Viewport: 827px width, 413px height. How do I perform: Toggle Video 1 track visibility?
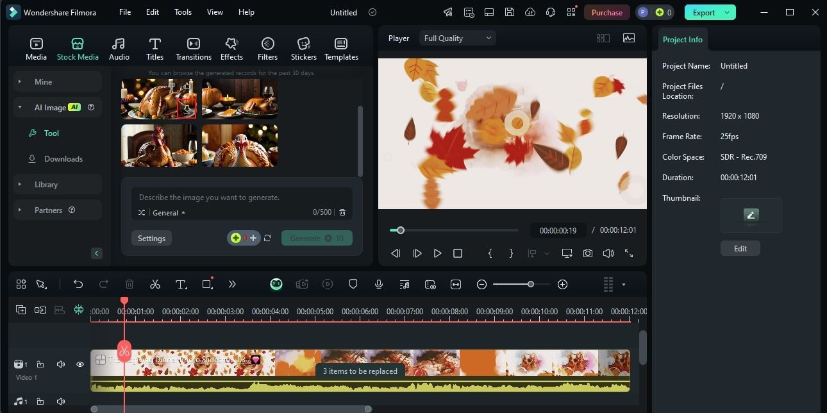coord(80,364)
